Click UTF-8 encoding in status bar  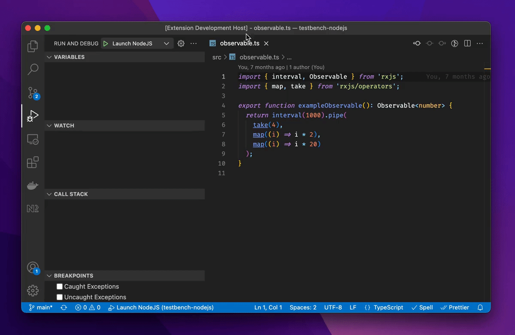pos(333,308)
